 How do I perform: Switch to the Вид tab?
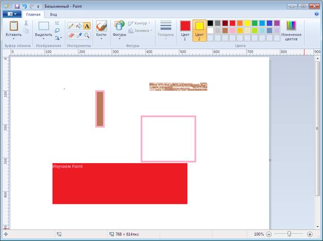coord(53,14)
